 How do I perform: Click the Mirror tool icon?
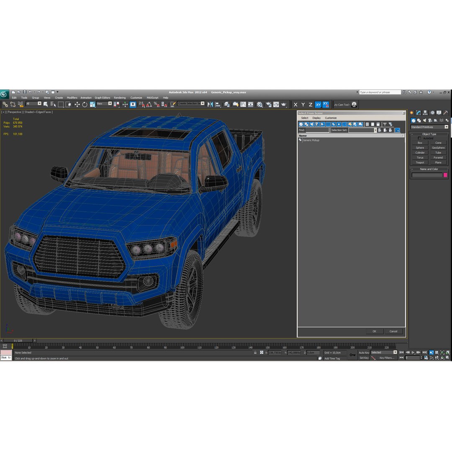point(210,104)
